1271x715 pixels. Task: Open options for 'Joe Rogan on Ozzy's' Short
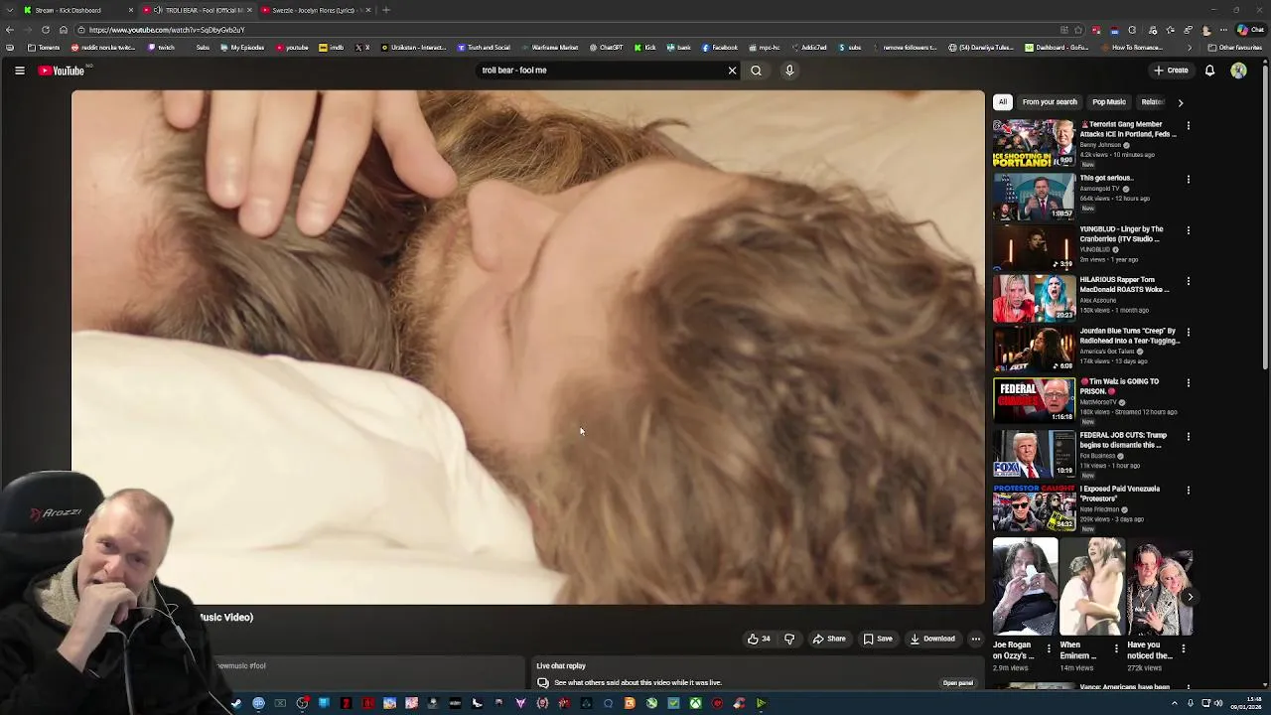(x=1049, y=648)
